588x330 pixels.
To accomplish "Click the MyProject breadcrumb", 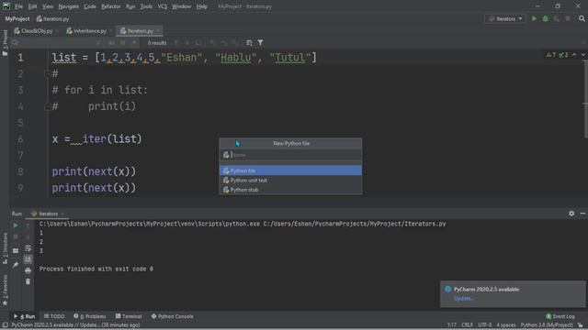I will [17, 18].
